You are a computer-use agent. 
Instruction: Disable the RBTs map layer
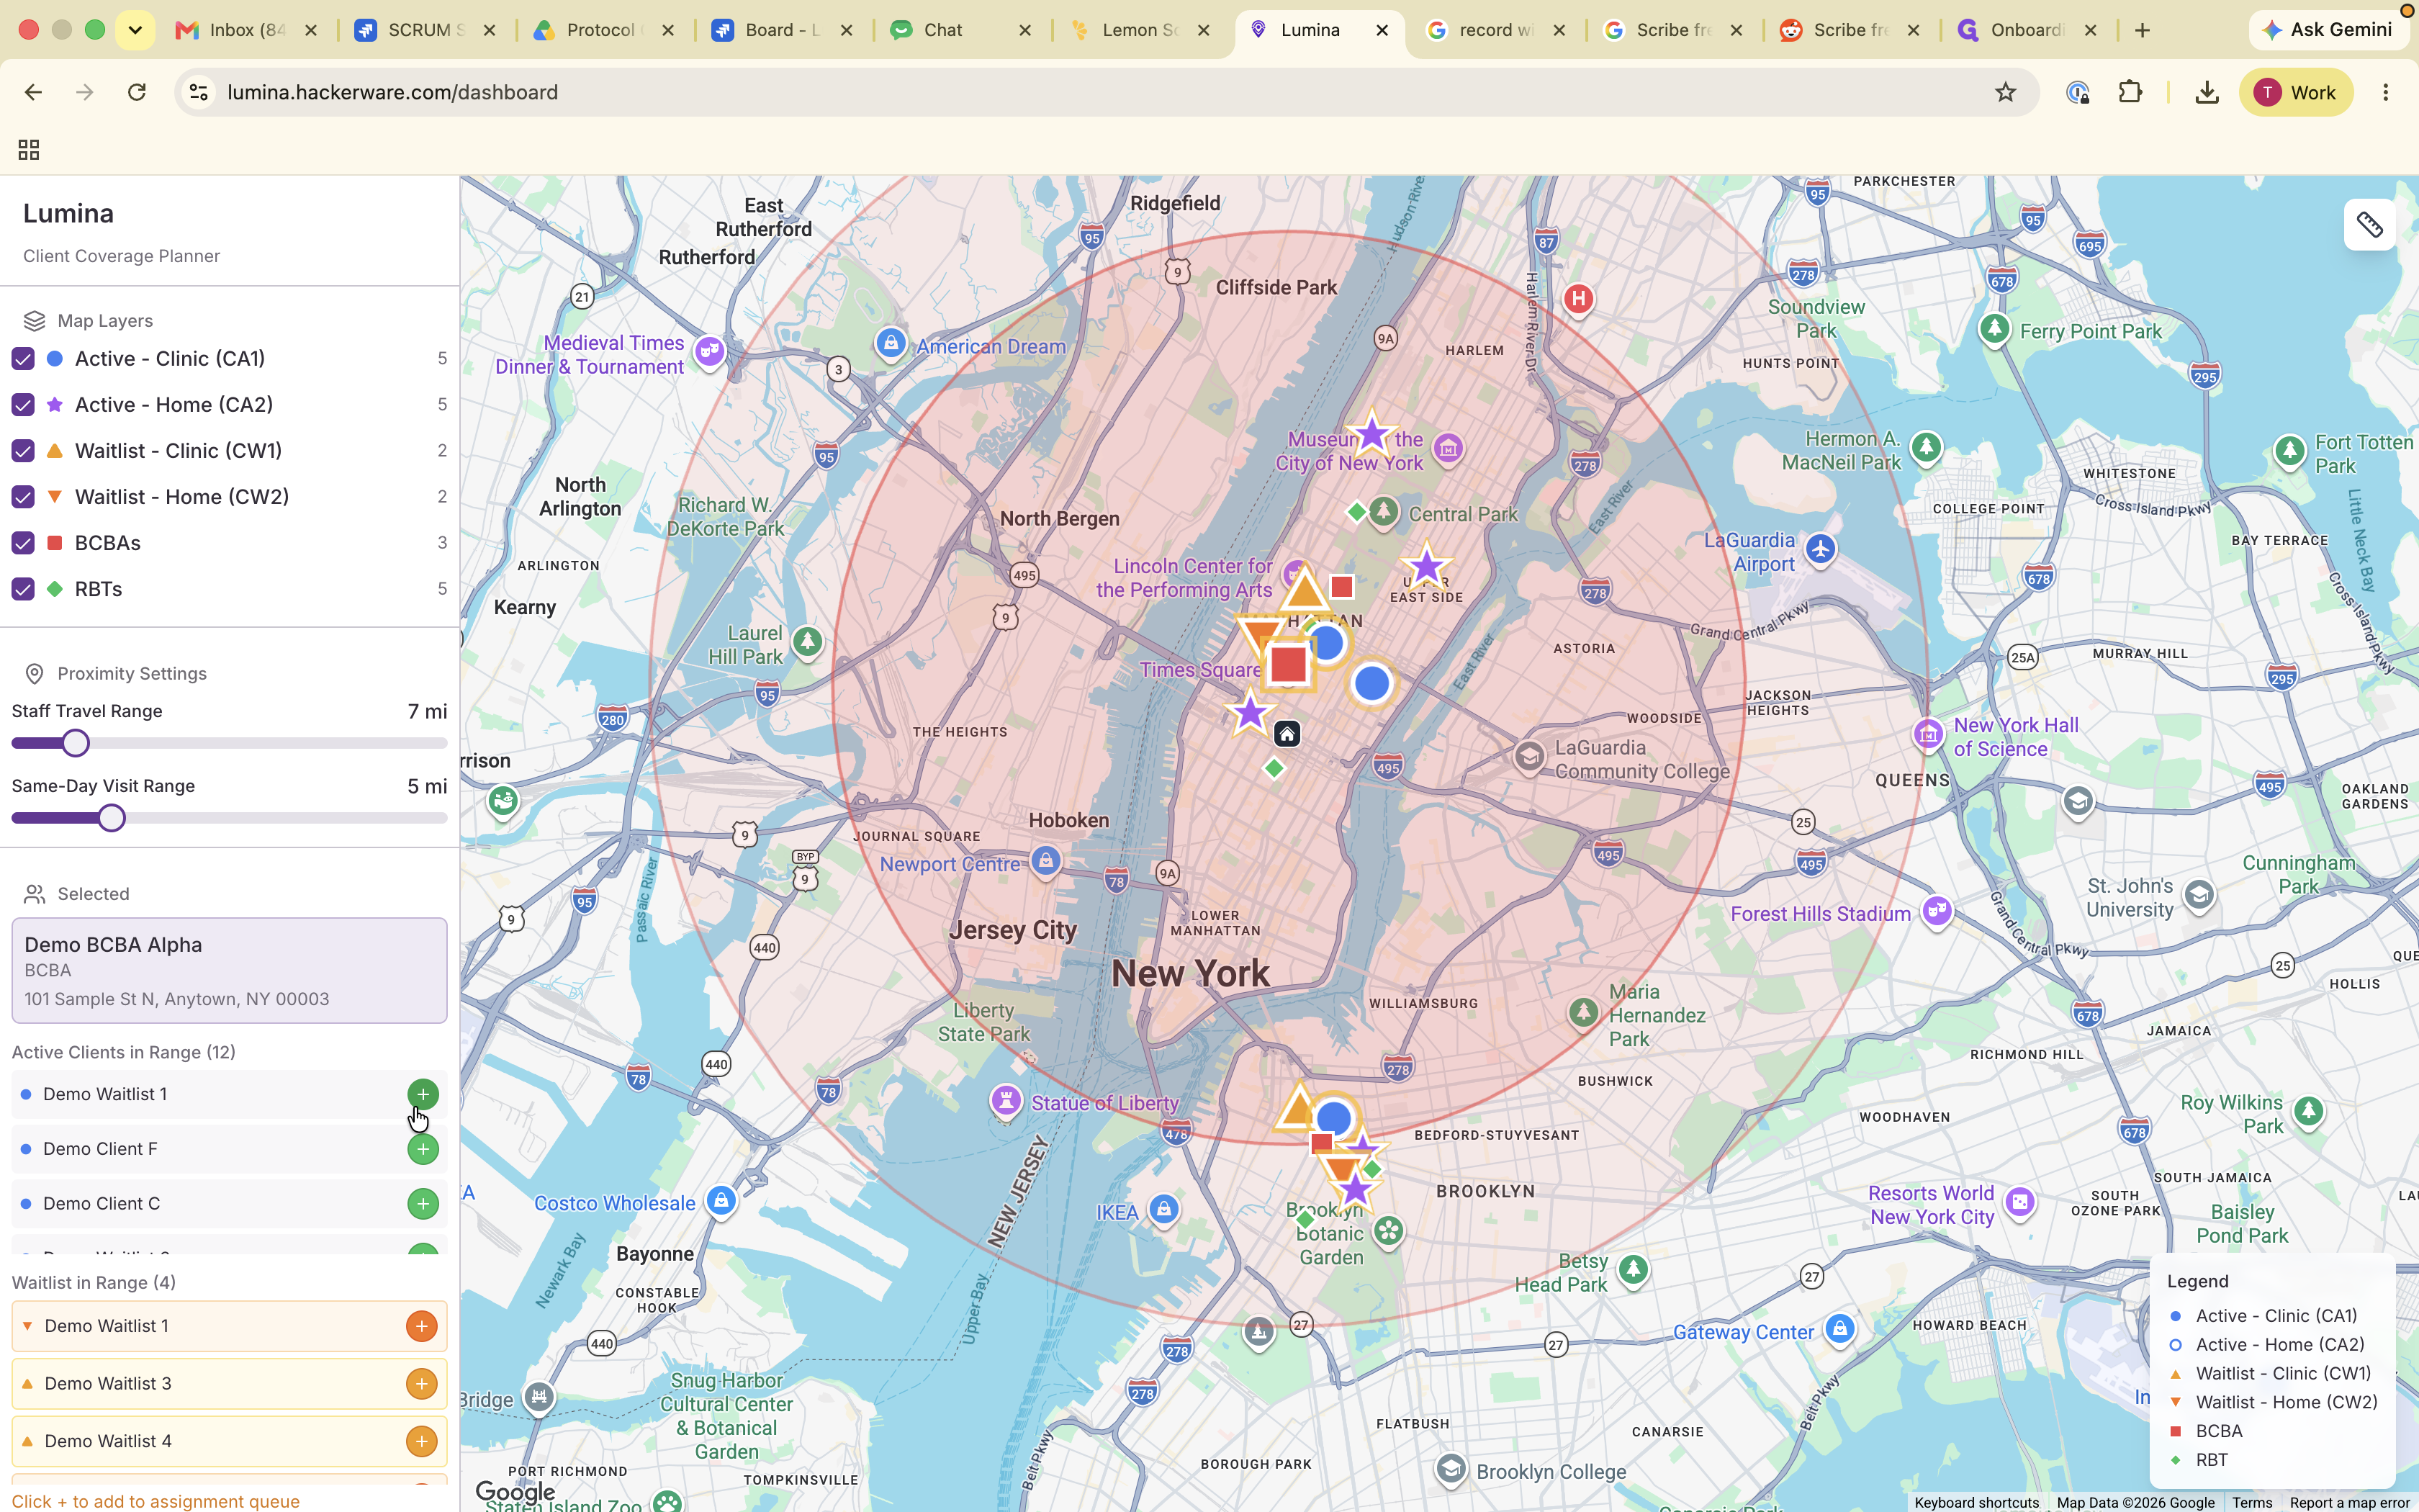[x=23, y=589]
